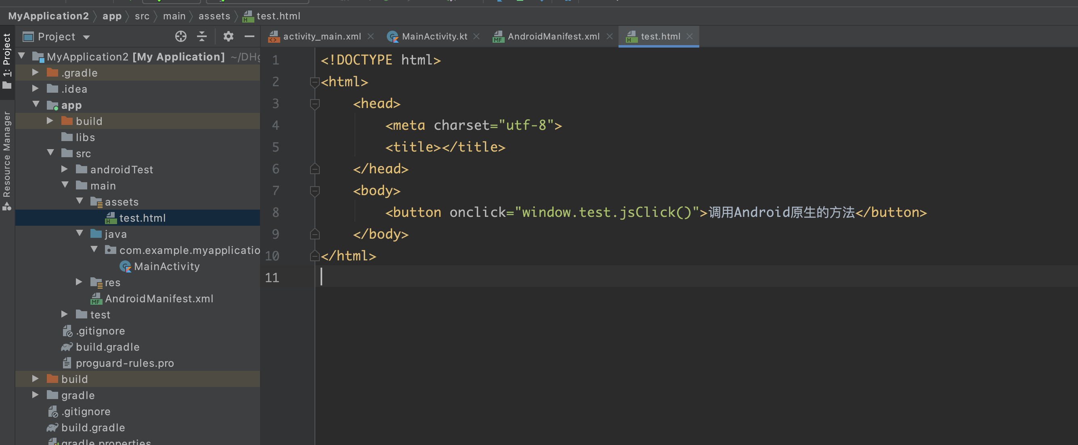Image resolution: width=1078 pixels, height=445 pixels.
Task: Open the Resource Manager sidebar panel
Action: (x=6, y=159)
